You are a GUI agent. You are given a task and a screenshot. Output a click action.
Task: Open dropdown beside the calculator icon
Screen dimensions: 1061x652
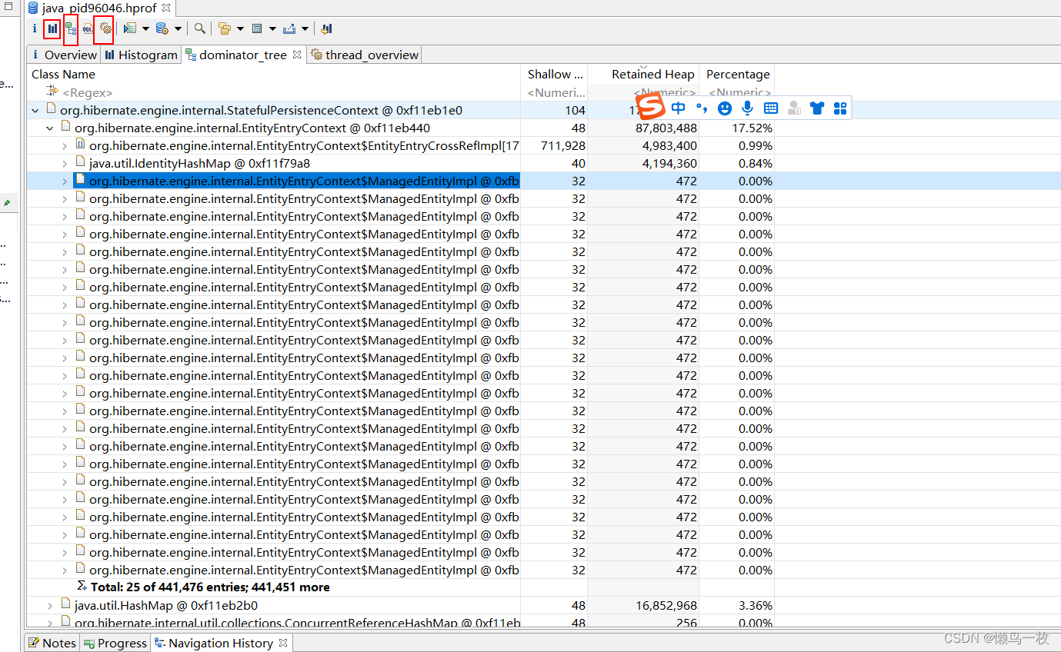point(272,29)
